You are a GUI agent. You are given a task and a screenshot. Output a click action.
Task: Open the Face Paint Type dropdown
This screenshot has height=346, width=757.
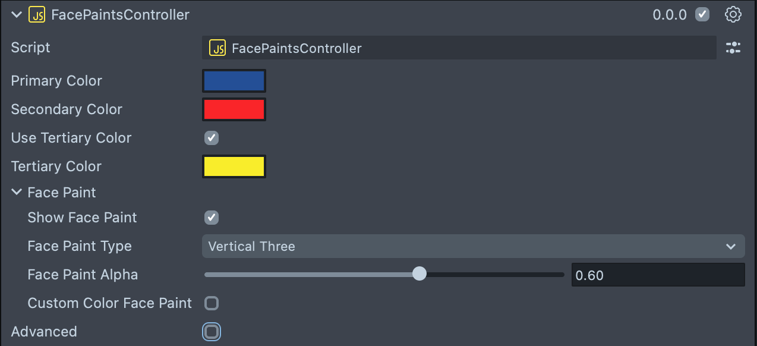coord(472,246)
